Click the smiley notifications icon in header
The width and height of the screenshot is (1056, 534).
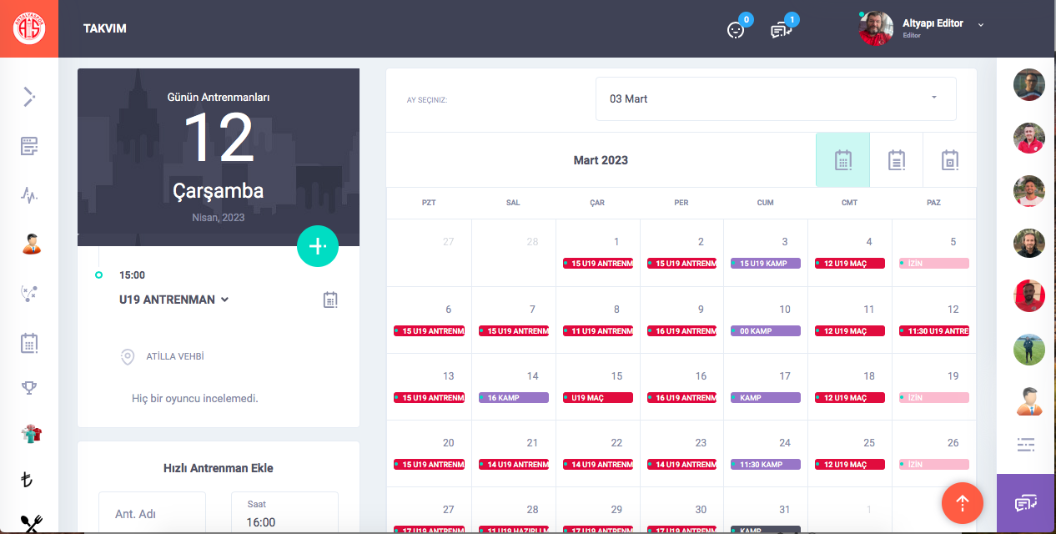(x=736, y=30)
